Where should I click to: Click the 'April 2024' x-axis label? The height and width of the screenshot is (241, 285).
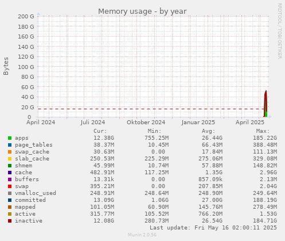click(41, 123)
